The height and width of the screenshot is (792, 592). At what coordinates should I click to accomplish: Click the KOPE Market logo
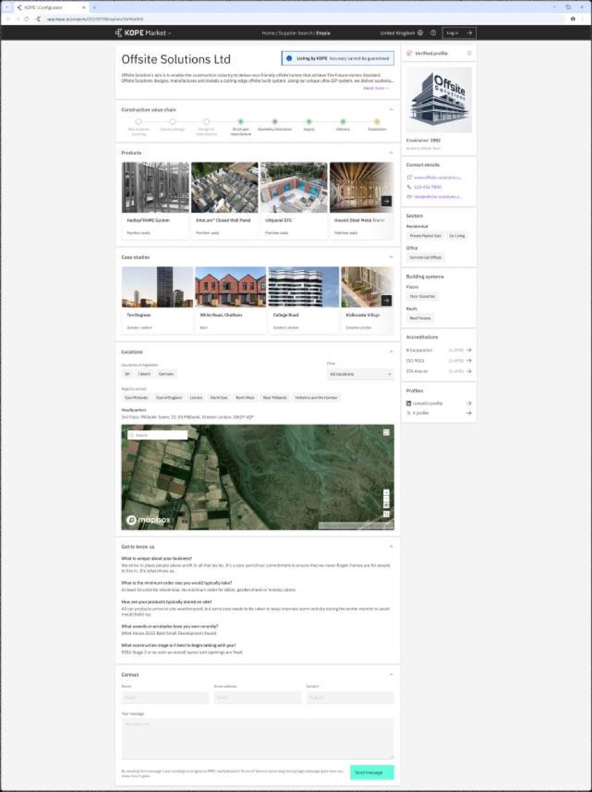pos(141,32)
